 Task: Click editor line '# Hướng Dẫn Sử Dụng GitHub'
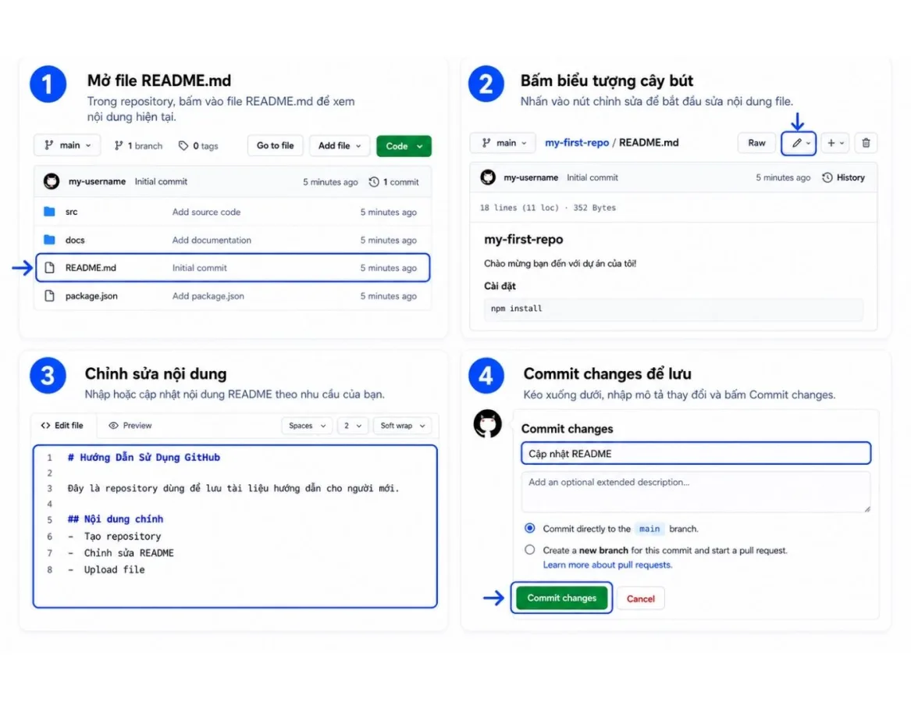[x=144, y=457]
